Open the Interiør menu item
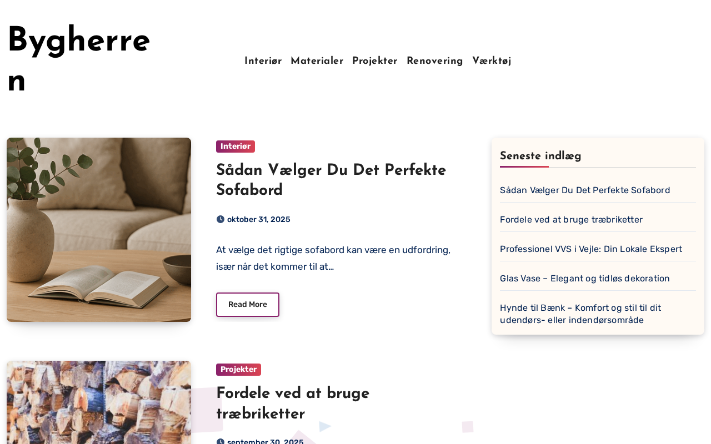This screenshot has width=711, height=444. [x=263, y=61]
